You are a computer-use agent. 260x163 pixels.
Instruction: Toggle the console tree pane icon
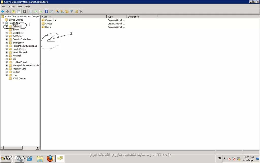click(19, 11)
